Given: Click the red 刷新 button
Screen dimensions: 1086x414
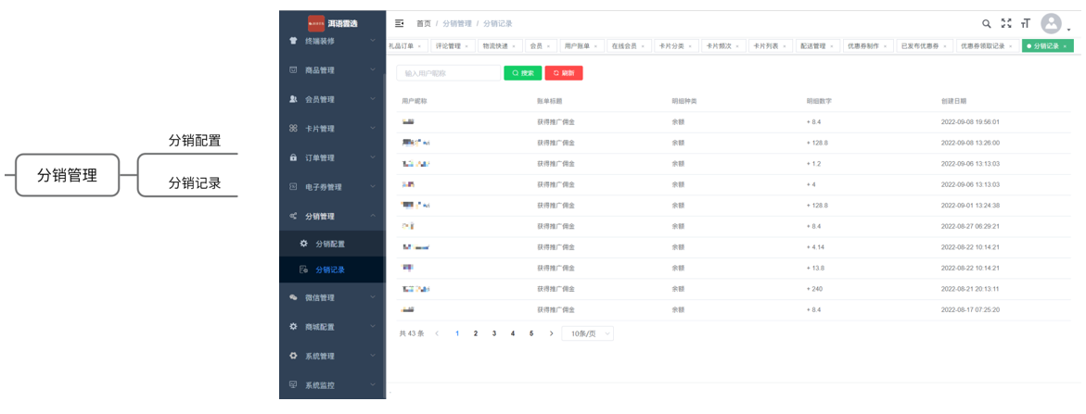Looking at the screenshot, I should coord(564,72).
